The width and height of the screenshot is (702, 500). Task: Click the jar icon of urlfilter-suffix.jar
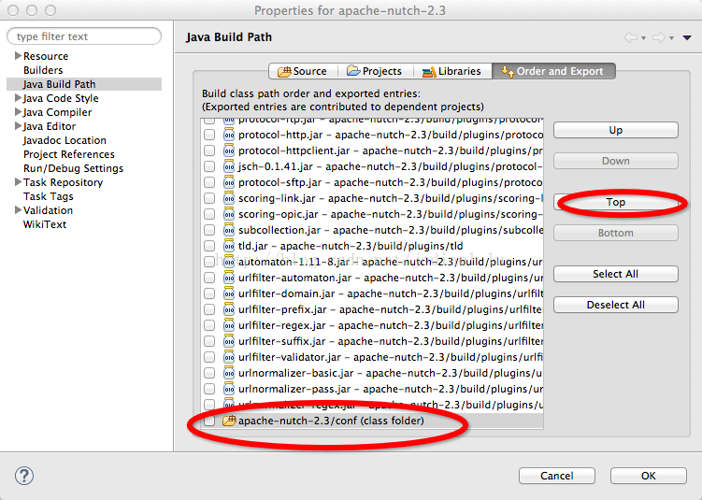point(229,341)
